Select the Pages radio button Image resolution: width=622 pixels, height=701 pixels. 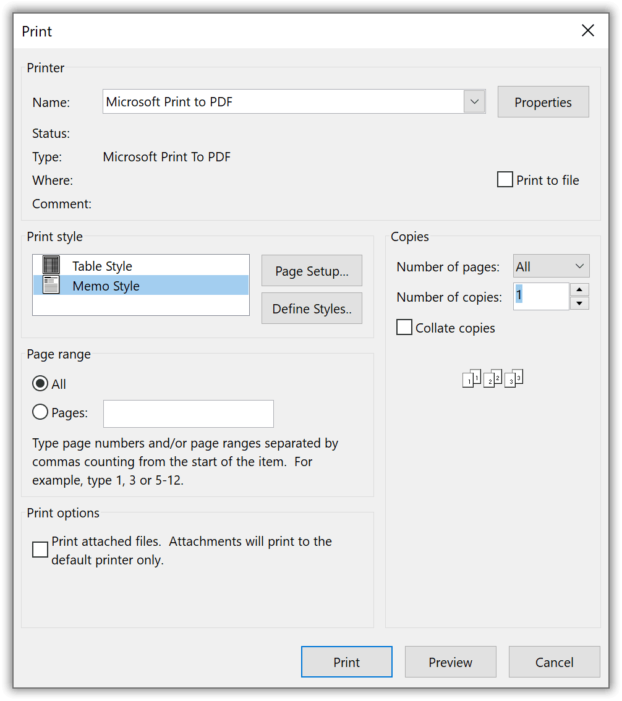point(40,412)
